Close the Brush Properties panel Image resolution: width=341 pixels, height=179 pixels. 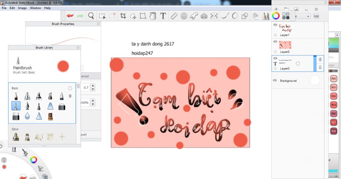98,24
